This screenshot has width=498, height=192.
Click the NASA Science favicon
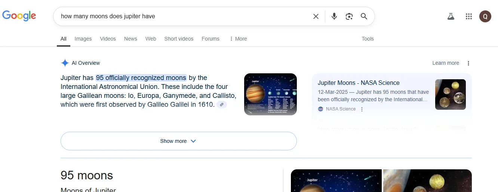click(320, 109)
